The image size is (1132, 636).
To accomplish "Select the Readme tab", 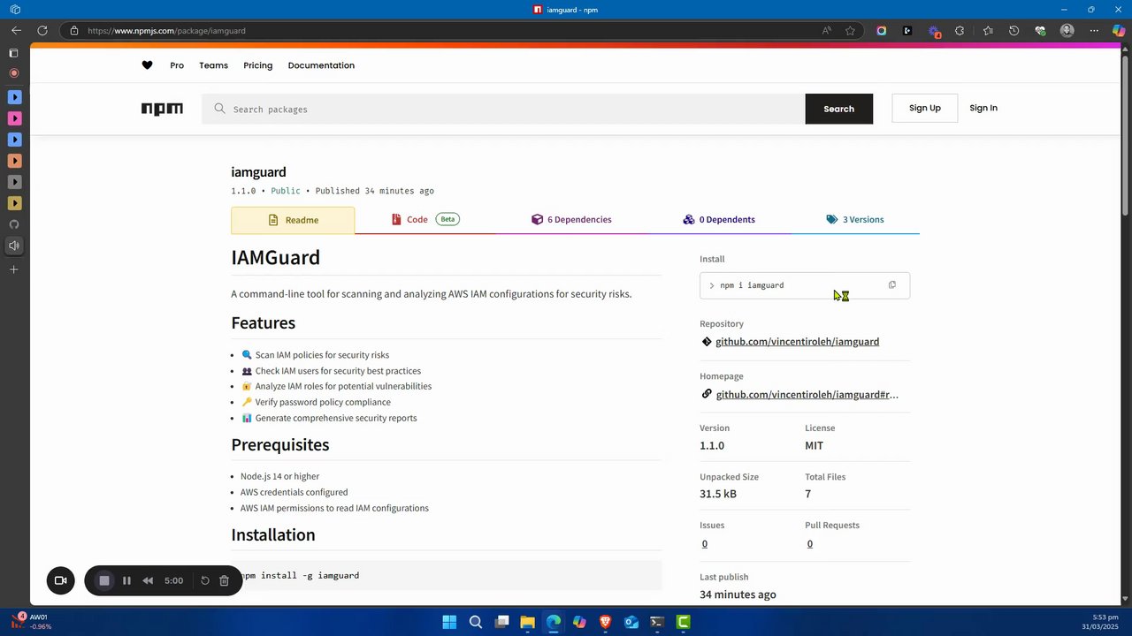I will pyautogui.click(x=293, y=220).
